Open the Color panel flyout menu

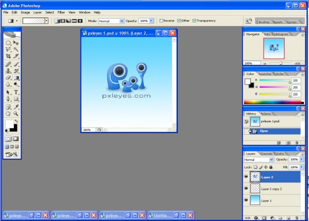[x=303, y=75]
